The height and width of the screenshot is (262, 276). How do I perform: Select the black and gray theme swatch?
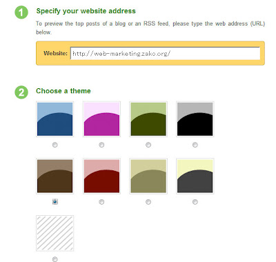tap(195, 119)
